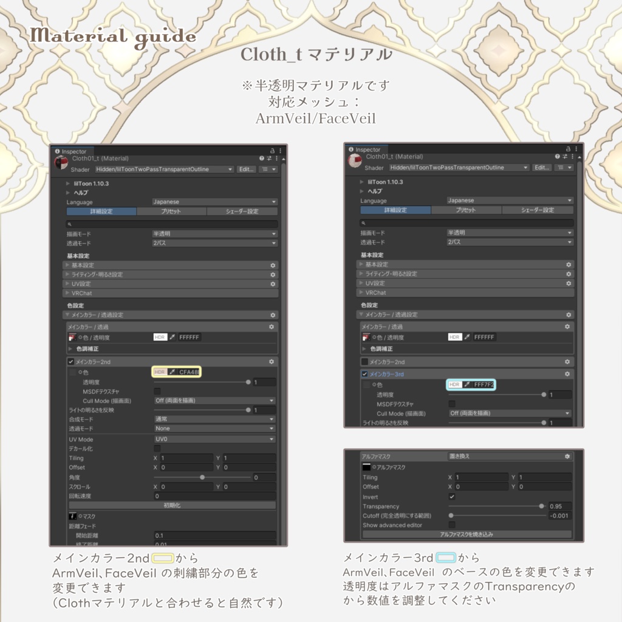622x622 pixels.
Task: Open list options menu beside left Edit button
Action: 268,169
